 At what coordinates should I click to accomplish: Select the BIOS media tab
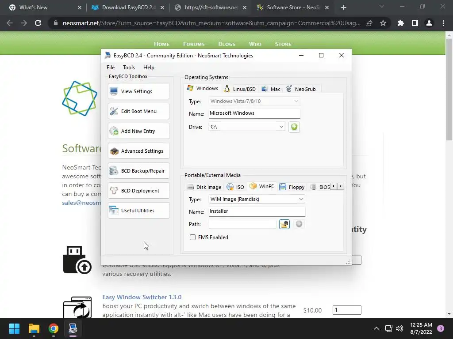(x=320, y=187)
